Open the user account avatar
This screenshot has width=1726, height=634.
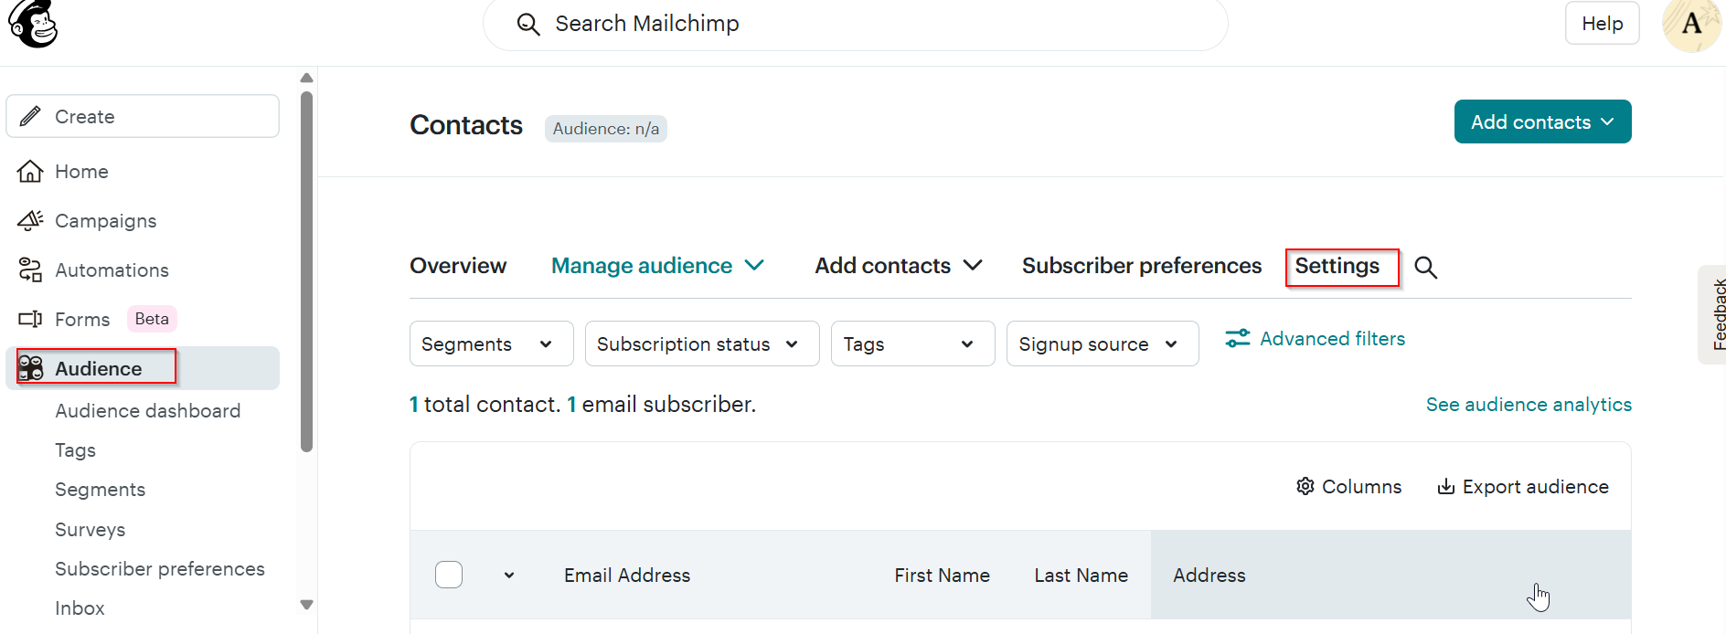coord(1690,25)
